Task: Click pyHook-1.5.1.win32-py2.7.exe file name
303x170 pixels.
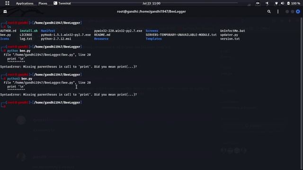Action: [x=66, y=35]
